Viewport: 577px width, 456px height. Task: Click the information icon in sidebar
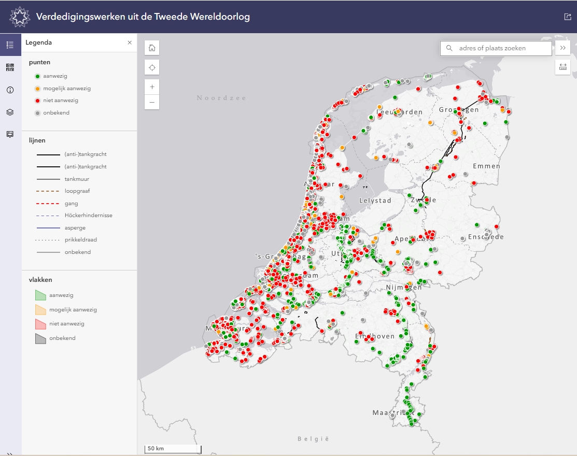[10, 90]
